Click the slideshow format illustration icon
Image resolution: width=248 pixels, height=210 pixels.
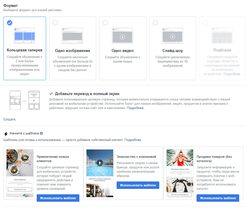pos(172,36)
